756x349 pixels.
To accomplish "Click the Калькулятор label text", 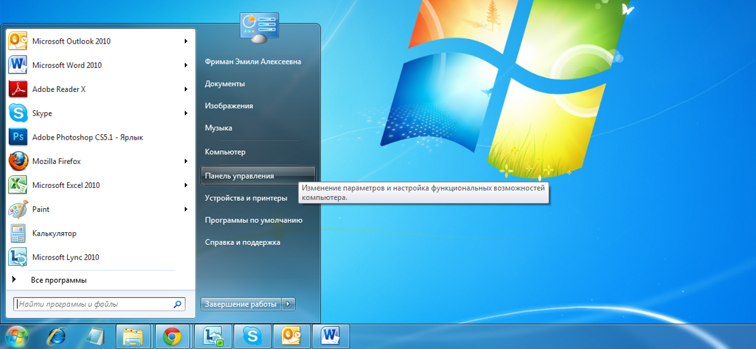I will (54, 234).
